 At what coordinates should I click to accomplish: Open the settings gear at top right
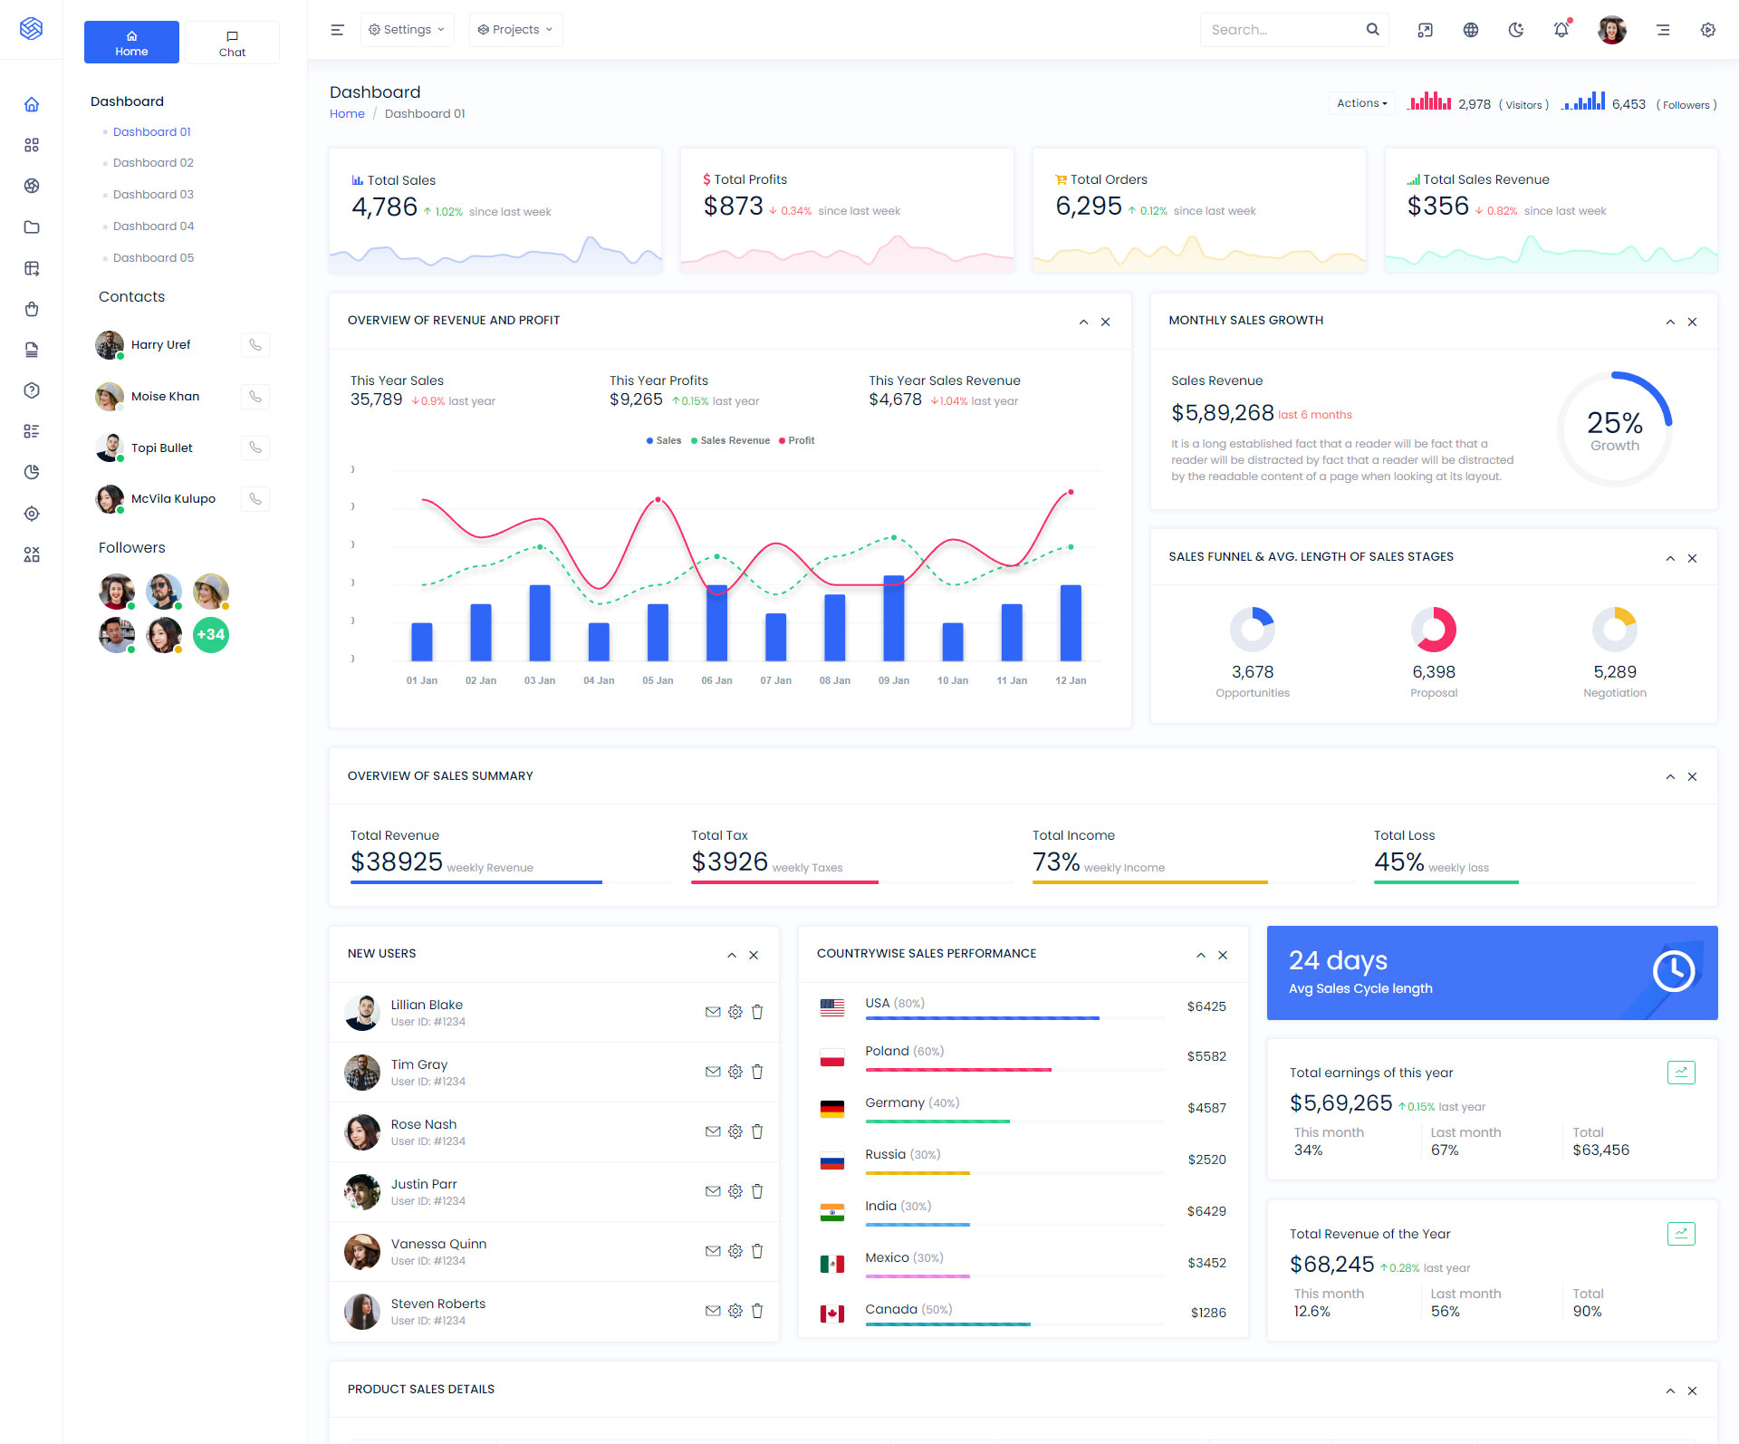[1707, 30]
